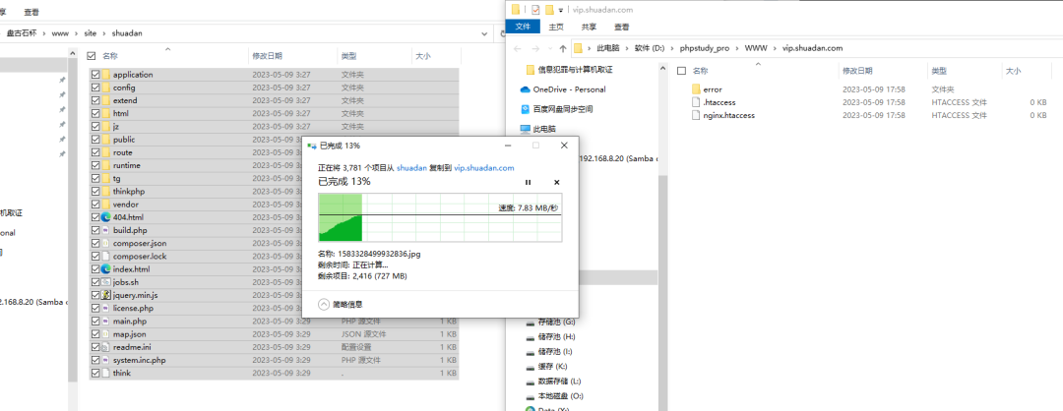The height and width of the screenshot is (411, 1063).
Task: Select the .htaccess file icon
Action: pos(696,102)
